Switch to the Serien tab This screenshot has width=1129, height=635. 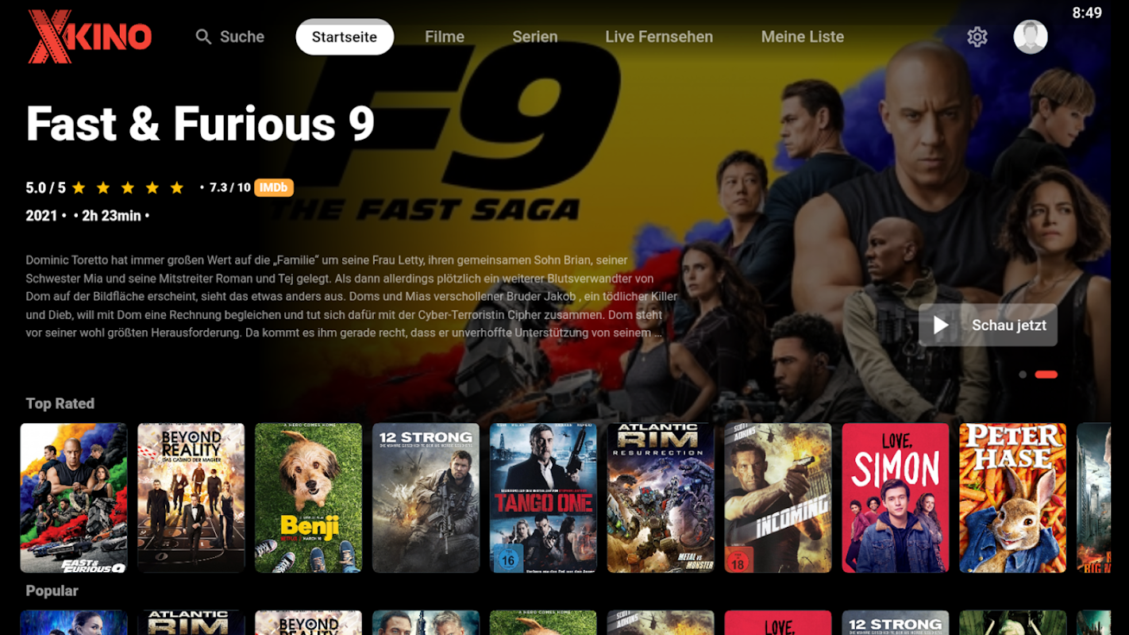(x=535, y=37)
